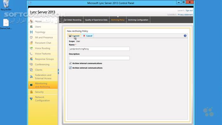The height and width of the screenshot is (125, 222).
Task: Collapse the navigation pane splitter handle
Action: coord(58,71)
